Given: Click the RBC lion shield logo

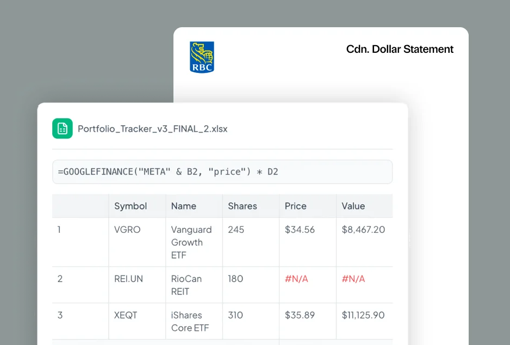Looking at the screenshot, I should point(202,57).
